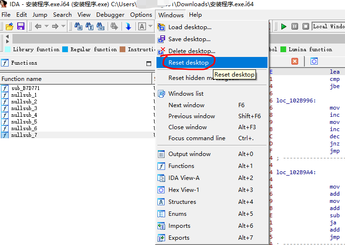Sort by Function name column header
This screenshot has width=345, height=245.
click(76, 79)
